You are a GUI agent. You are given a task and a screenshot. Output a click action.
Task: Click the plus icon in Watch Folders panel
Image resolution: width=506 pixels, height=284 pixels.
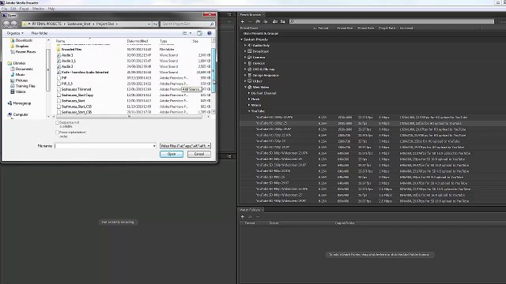[243, 217]
